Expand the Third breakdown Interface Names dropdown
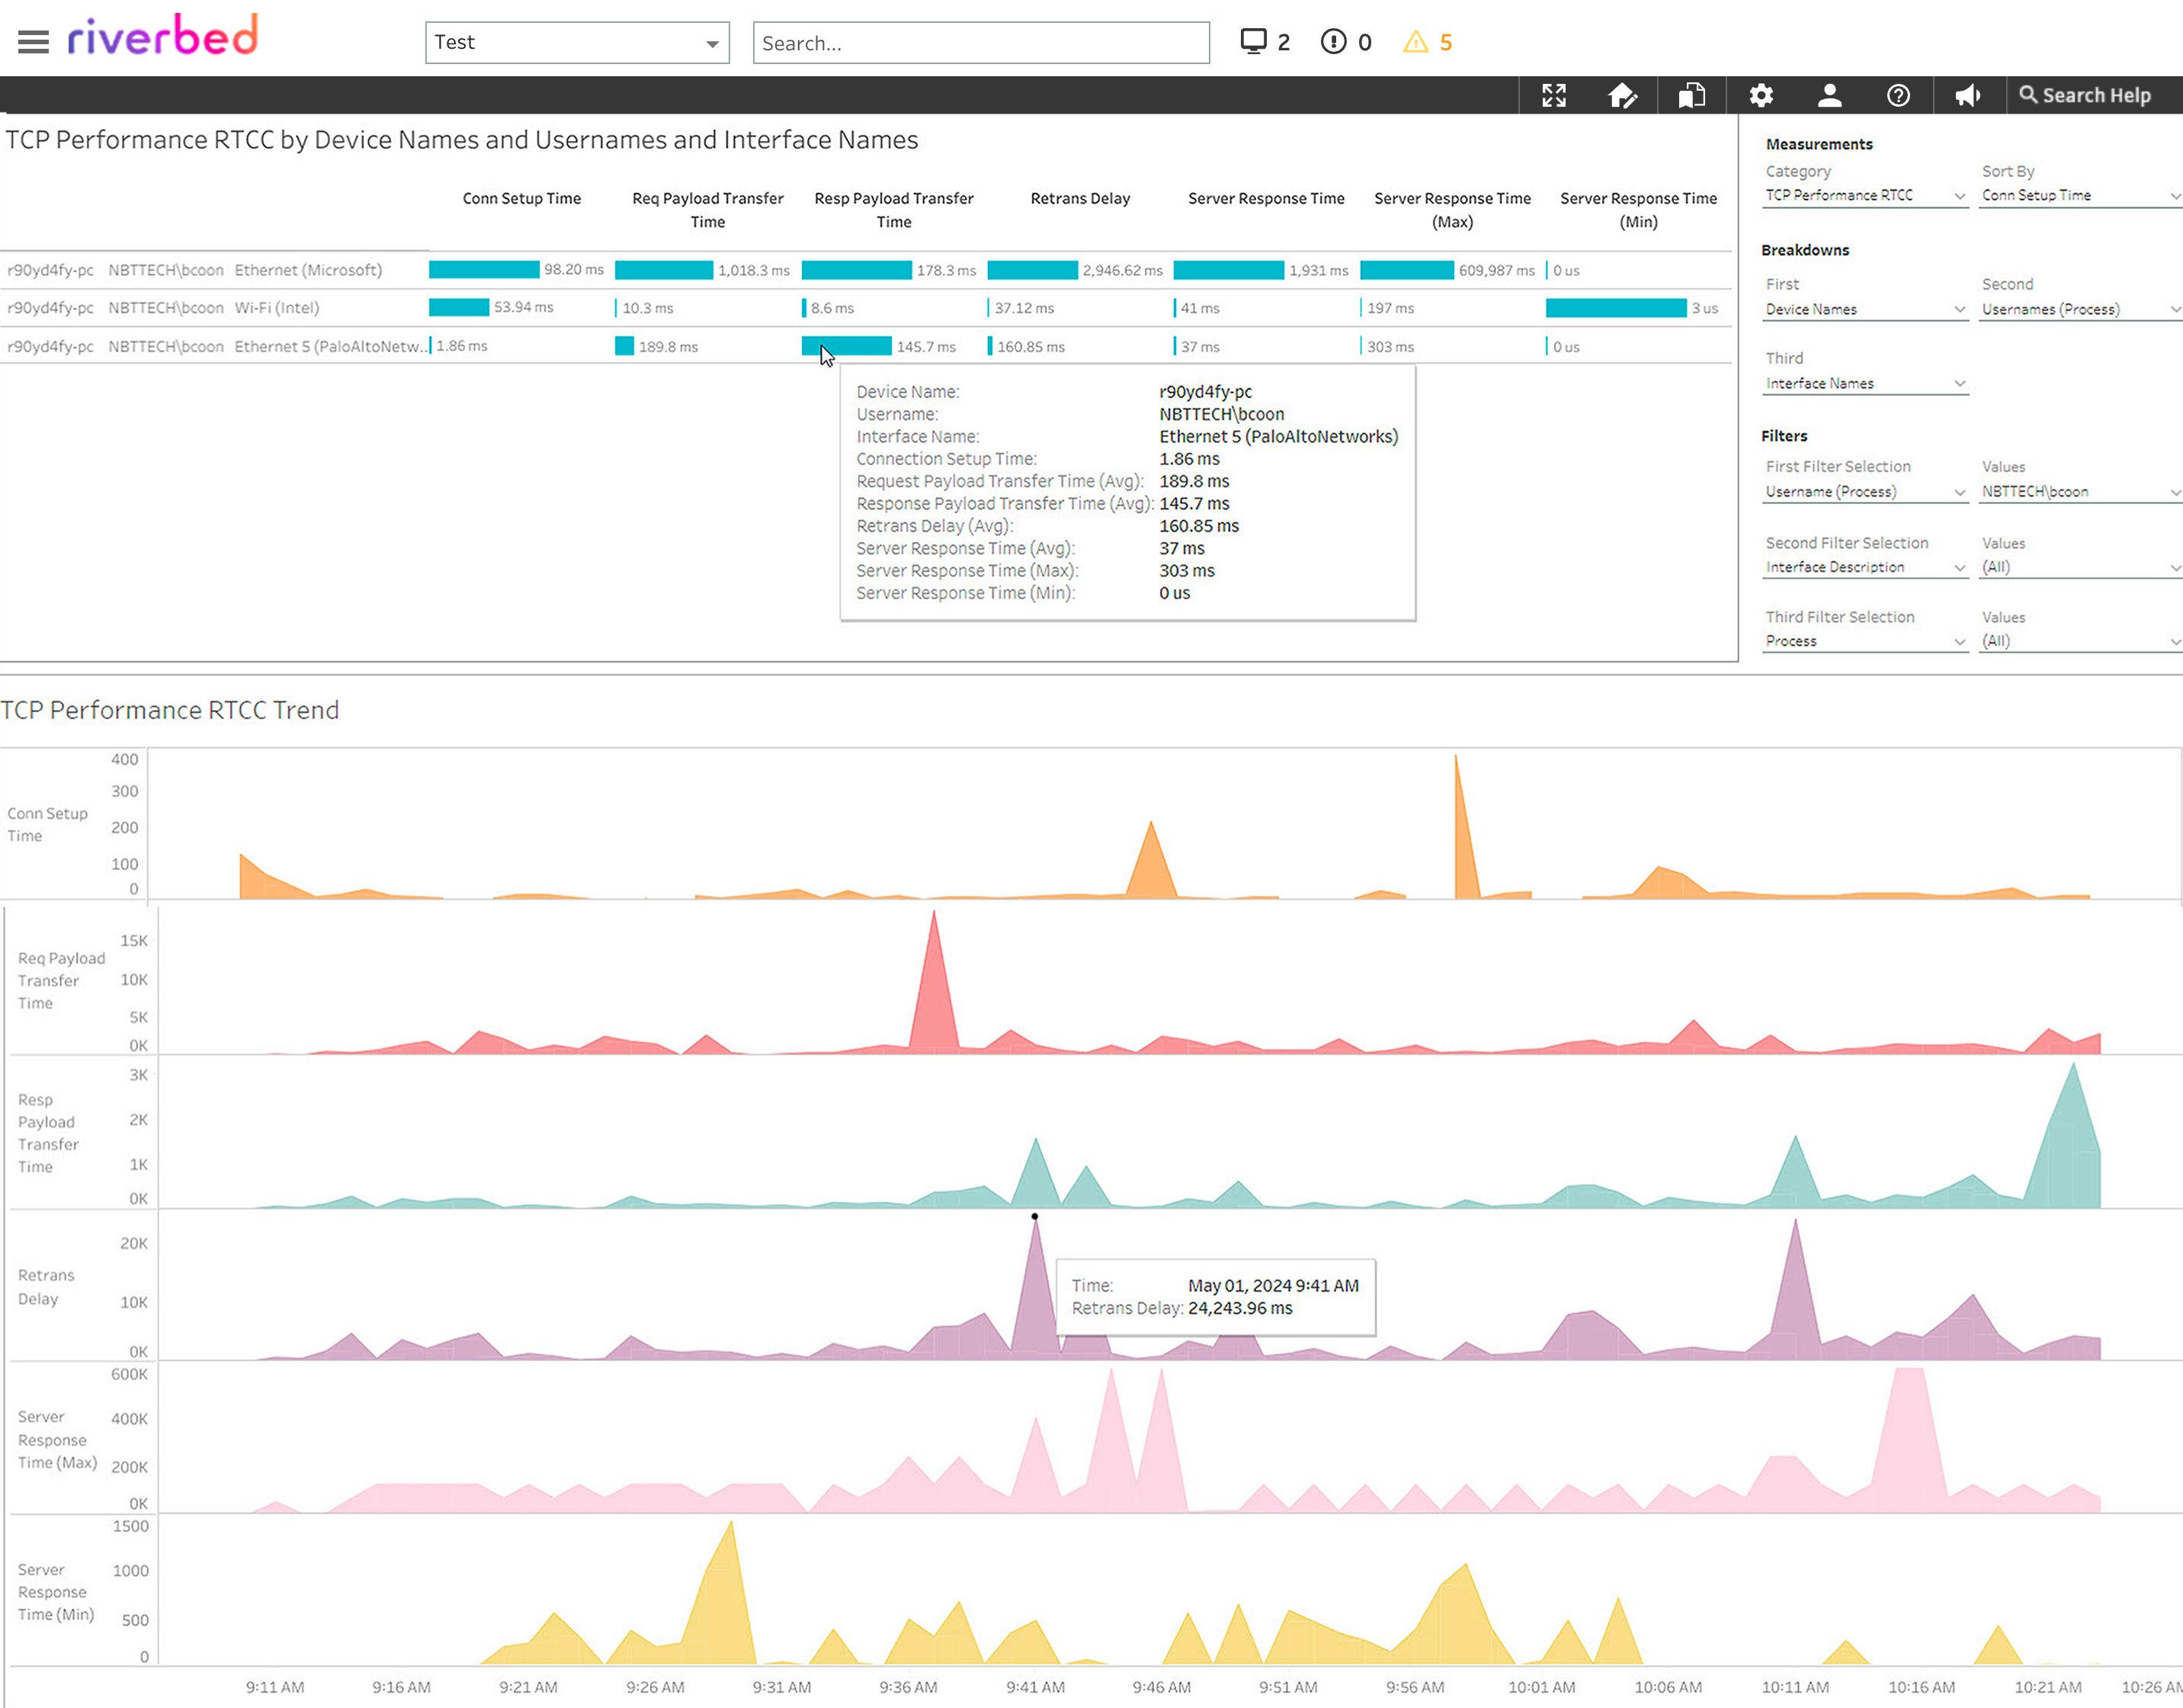2183x1708 pixels. point(1864,384)
